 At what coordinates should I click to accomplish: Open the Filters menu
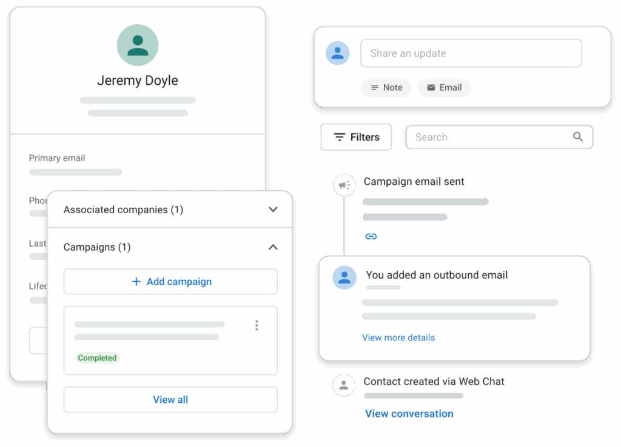pyautogui.click(x=357, y=137)
